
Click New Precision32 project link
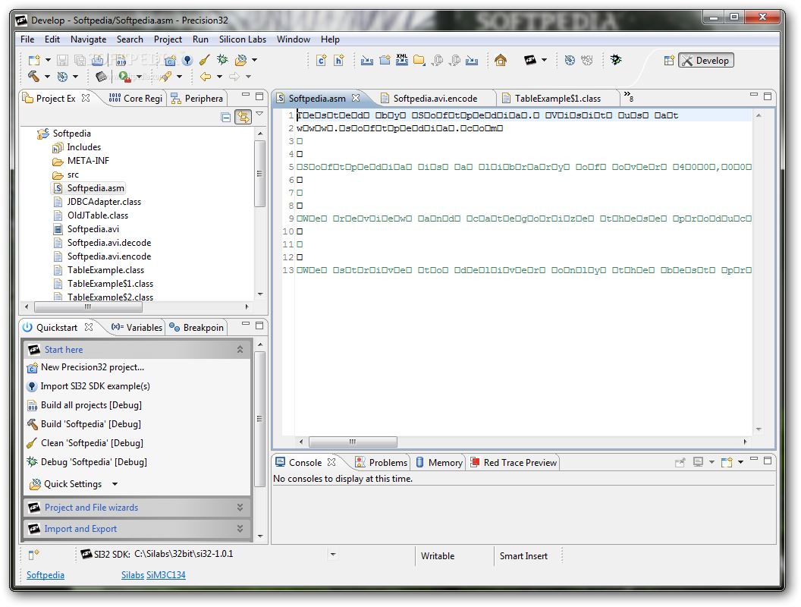coord(93,367)
